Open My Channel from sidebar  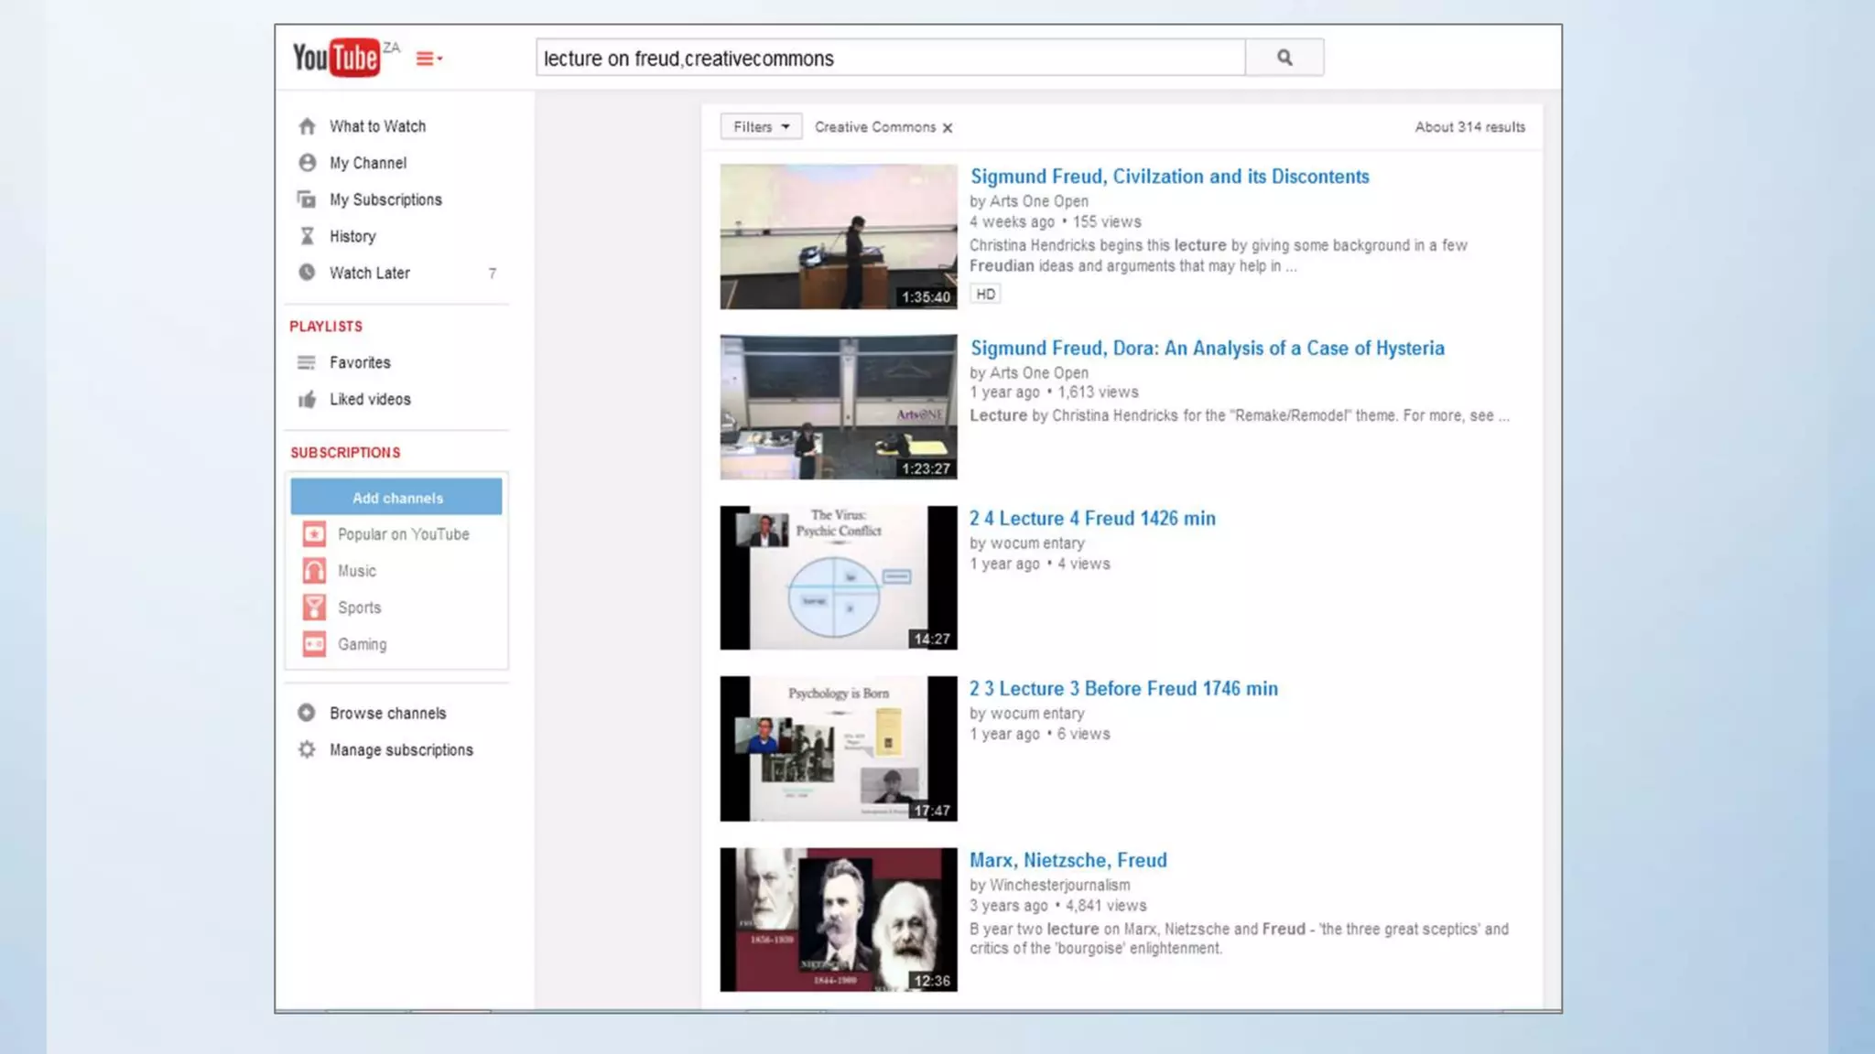(x=367, y=163)
